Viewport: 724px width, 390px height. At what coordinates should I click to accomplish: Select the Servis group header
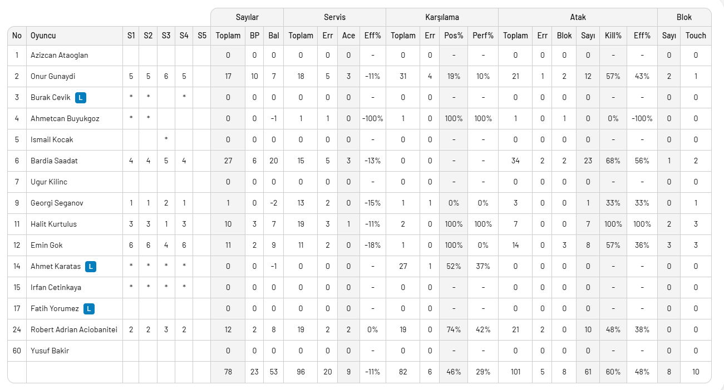click(x=334, y=17)
